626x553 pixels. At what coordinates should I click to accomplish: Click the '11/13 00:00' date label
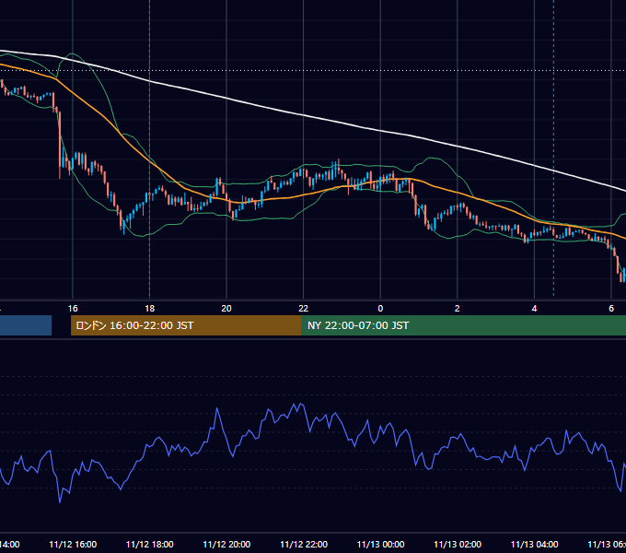(380, 544)
